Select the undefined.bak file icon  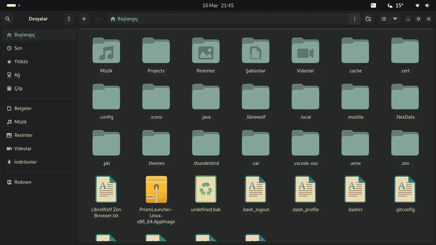tap(206, 189)
